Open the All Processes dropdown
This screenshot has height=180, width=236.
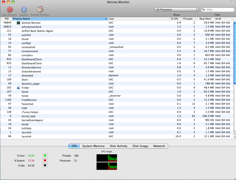click(177, 9)
